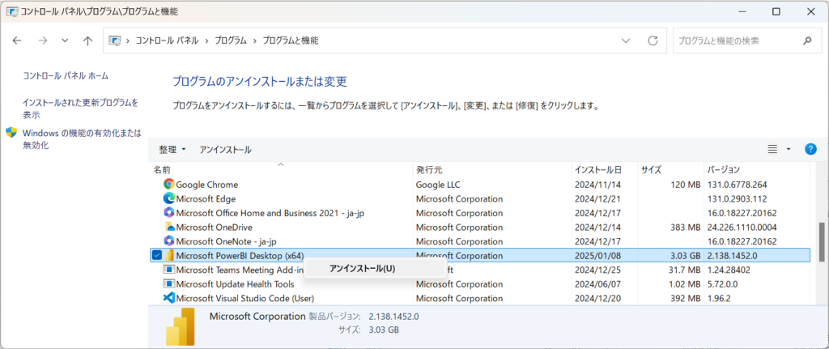
Task: Select Microsoft Office Home and Business 2021 row
Action: pos(271,213)
